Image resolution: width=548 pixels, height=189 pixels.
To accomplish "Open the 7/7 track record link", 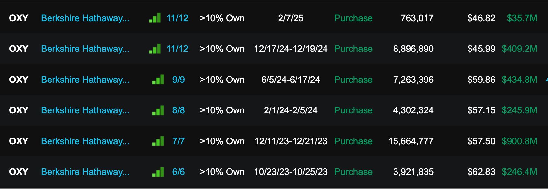I will tap(179, 141).
